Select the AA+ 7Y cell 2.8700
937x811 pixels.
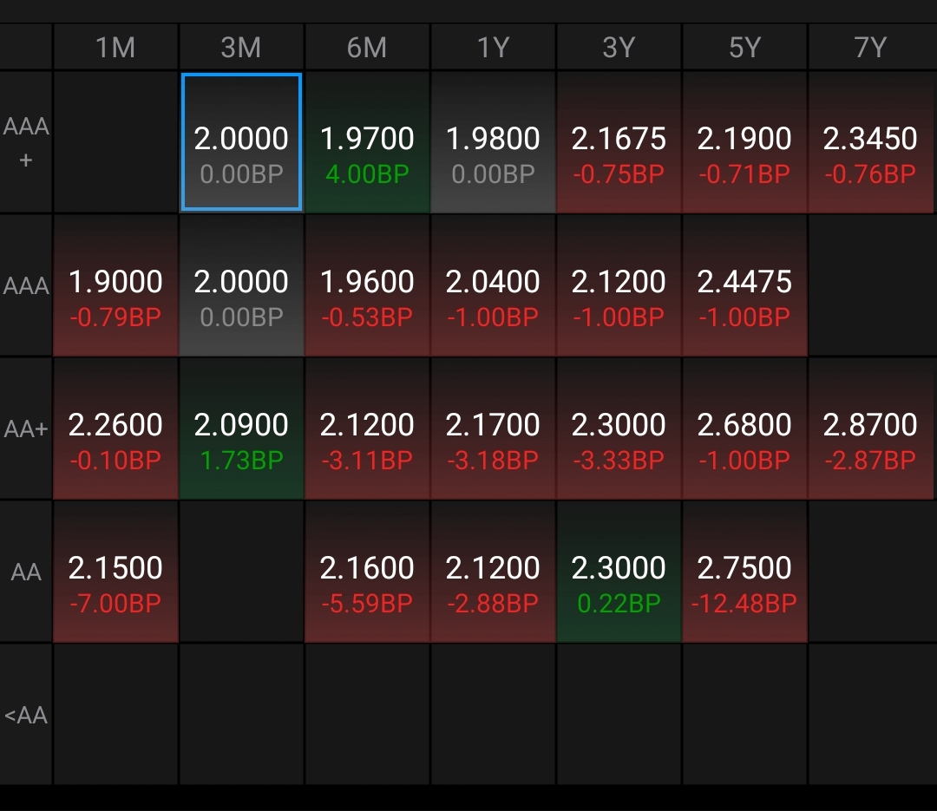pyautogui.click(x=870, y=428)
